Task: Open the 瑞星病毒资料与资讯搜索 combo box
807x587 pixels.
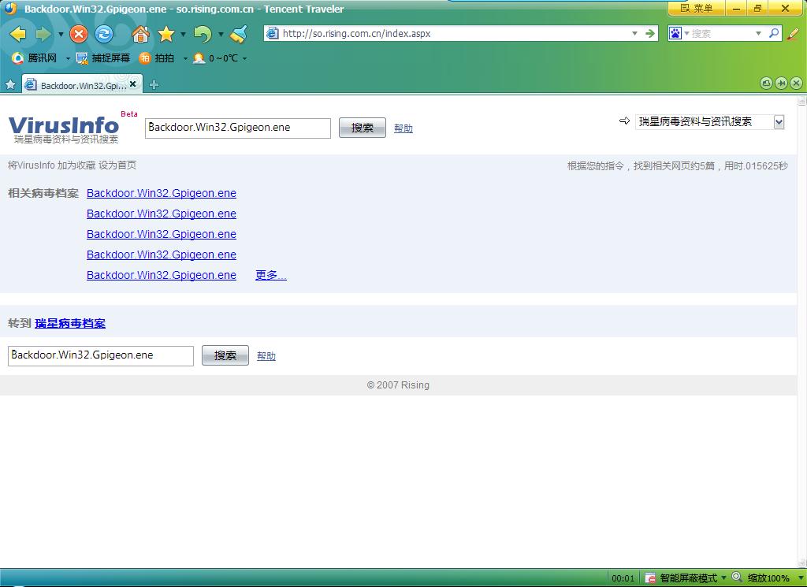Action: point(710,122)
